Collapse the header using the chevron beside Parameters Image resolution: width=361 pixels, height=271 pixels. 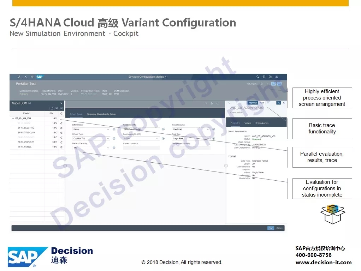pyautogui.click(x=267, y=84)
